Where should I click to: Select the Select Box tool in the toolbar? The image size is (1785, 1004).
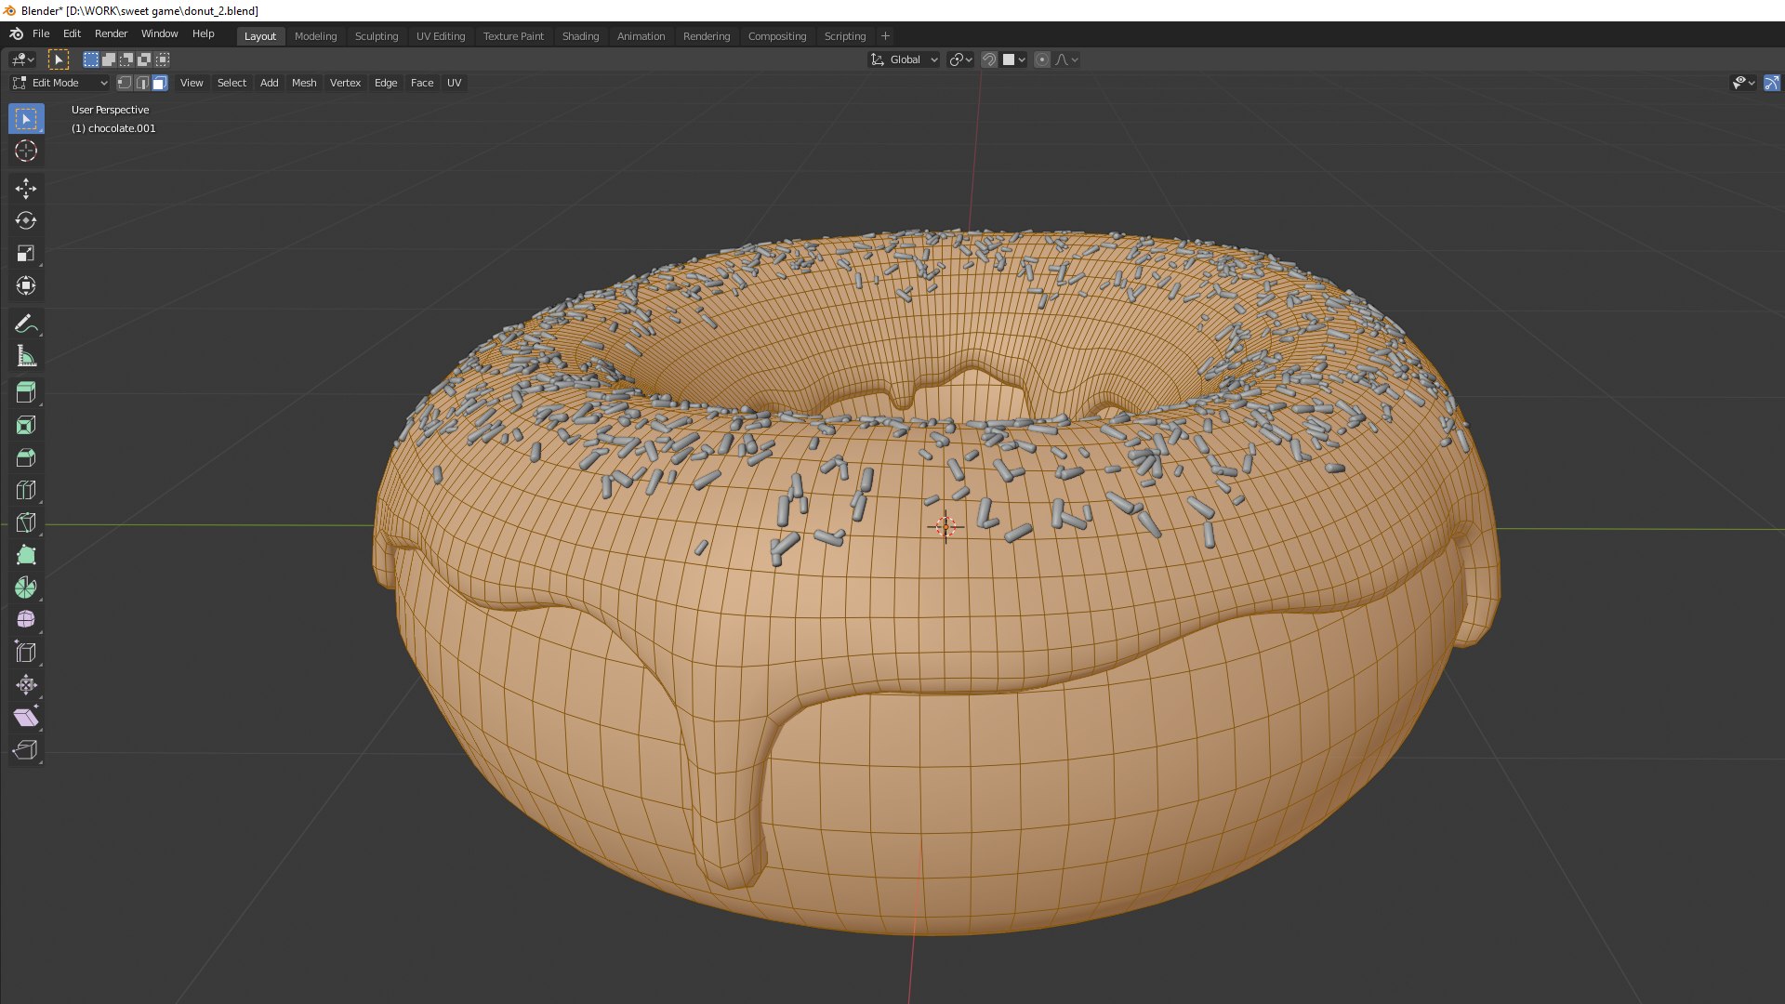pyautogui.click(x=26, y=119)
